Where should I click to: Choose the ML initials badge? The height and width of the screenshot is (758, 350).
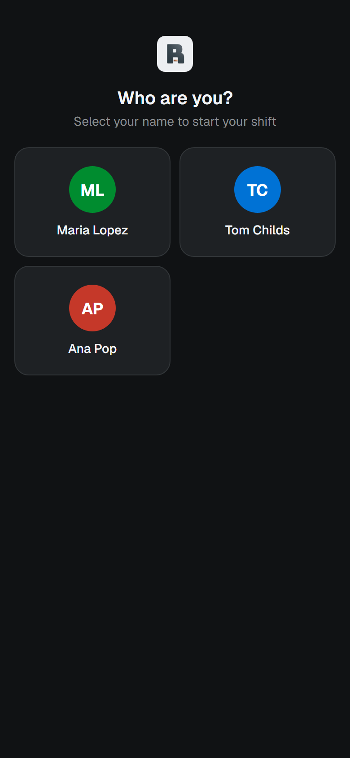92,189
